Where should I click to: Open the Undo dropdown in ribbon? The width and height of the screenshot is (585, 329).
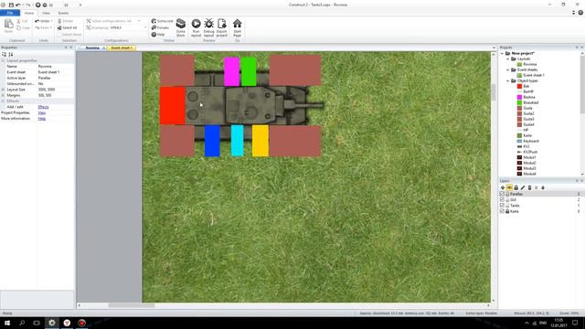pyautogui.click(x=51, y=21)
